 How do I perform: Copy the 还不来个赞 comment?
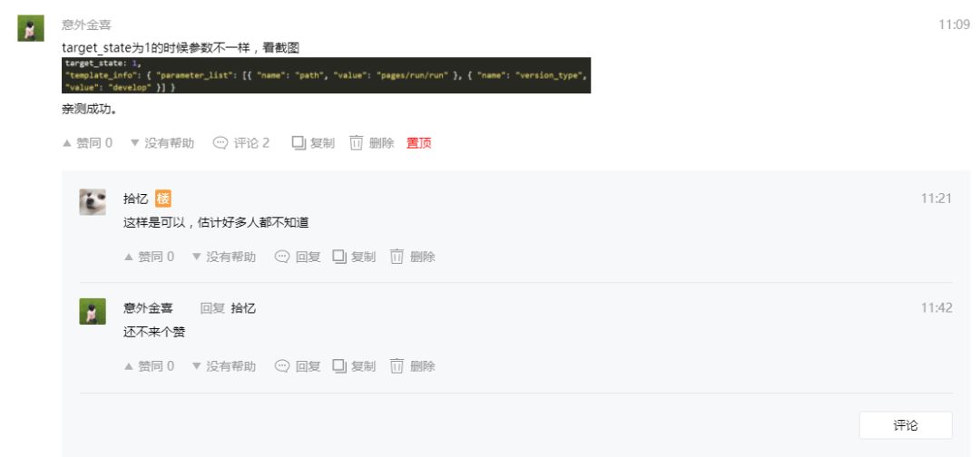click(354, 365)
